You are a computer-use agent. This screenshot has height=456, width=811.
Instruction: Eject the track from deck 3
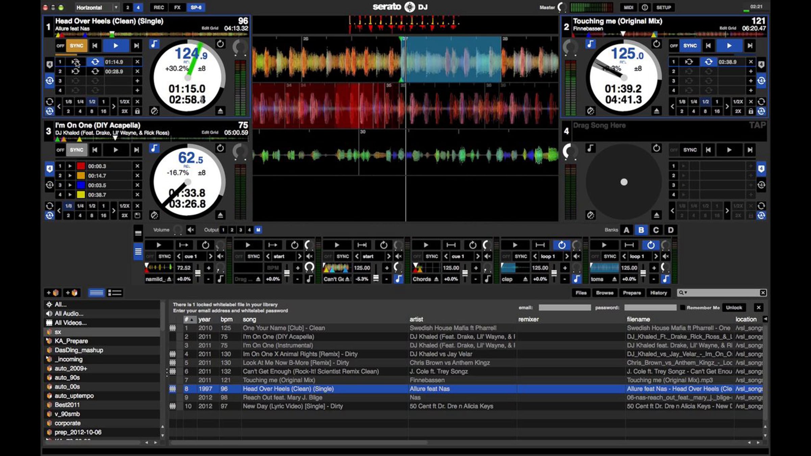coord(220,215)
